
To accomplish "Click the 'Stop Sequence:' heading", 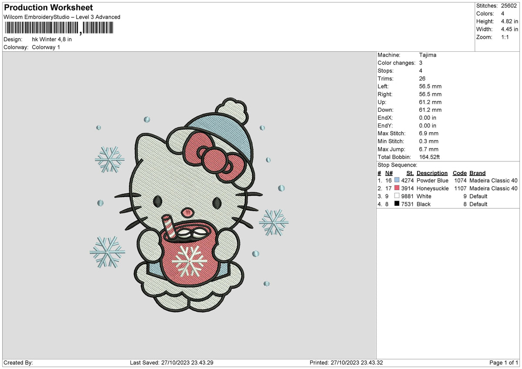I will pyautogui.click(x=398, y=165).
